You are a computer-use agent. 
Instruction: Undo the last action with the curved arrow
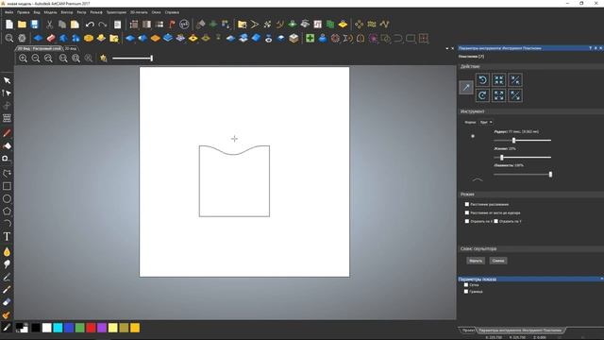click(x=90, y=25)
